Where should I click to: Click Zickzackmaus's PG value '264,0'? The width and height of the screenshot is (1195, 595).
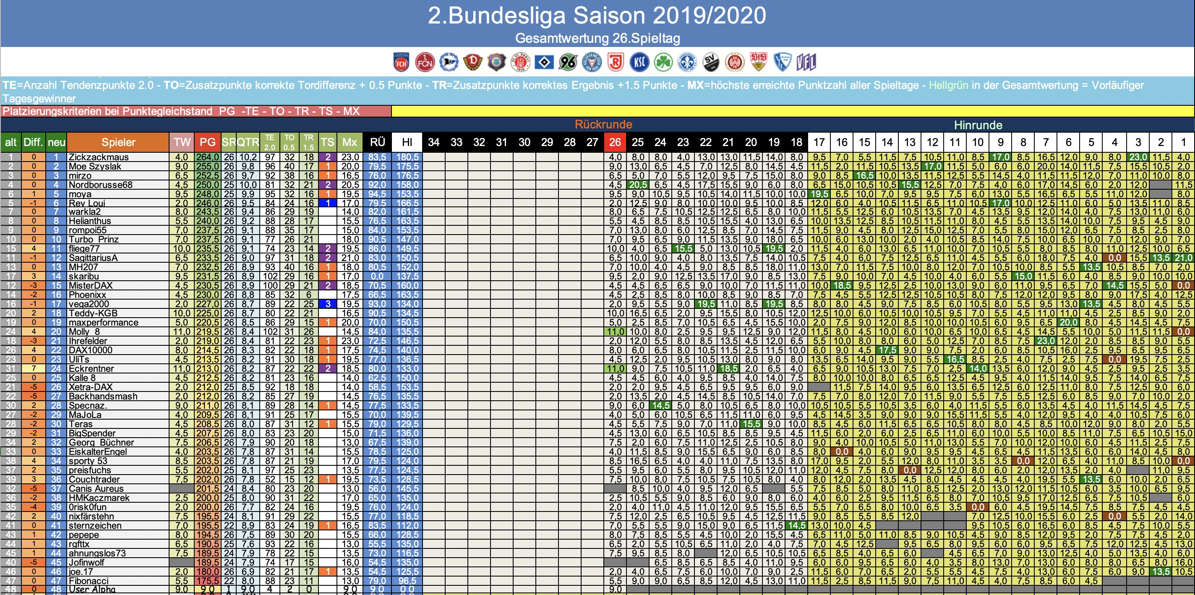[207, 157]
